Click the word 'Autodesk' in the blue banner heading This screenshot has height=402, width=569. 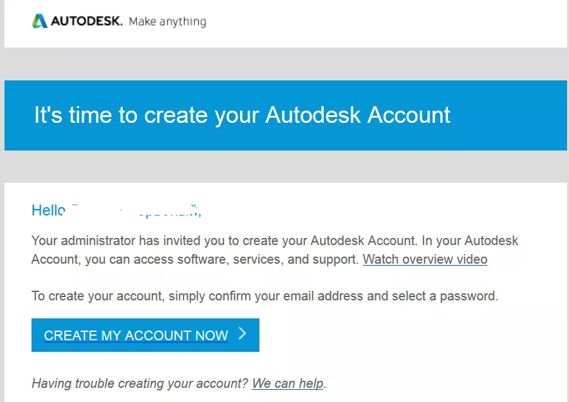313,115
